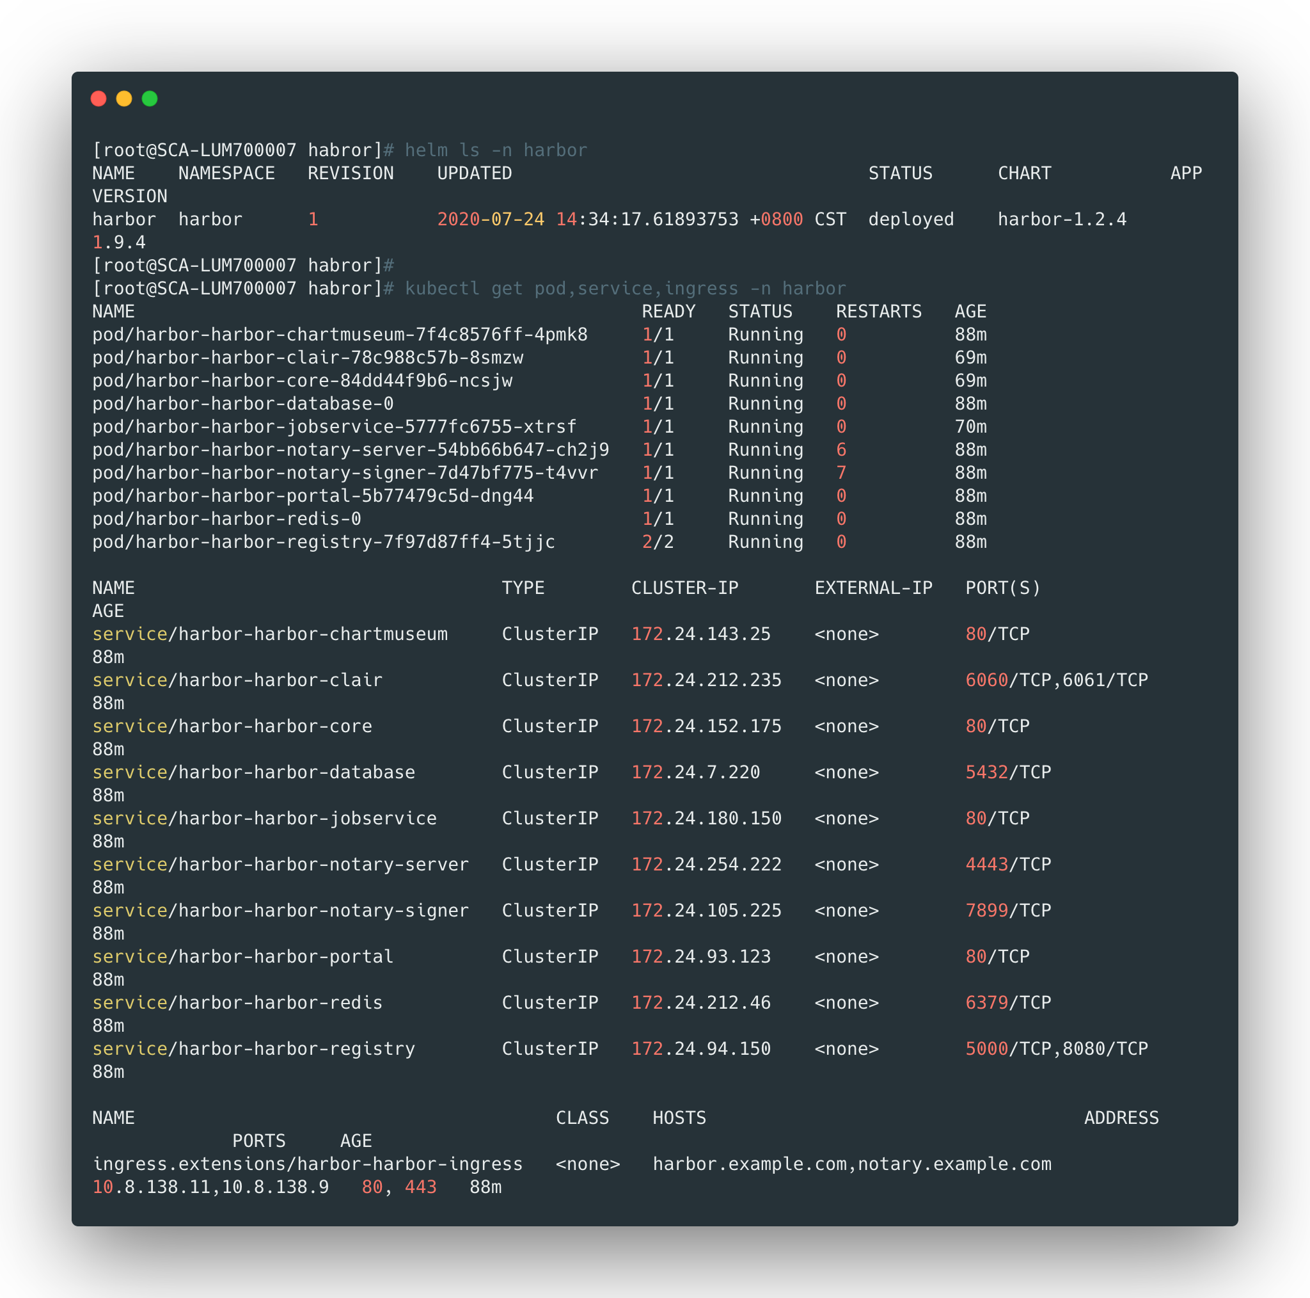The width and height of the screenshot is (1310, 1298).
Task: Click the green maximize window button
Action: (x=150, y=99)
